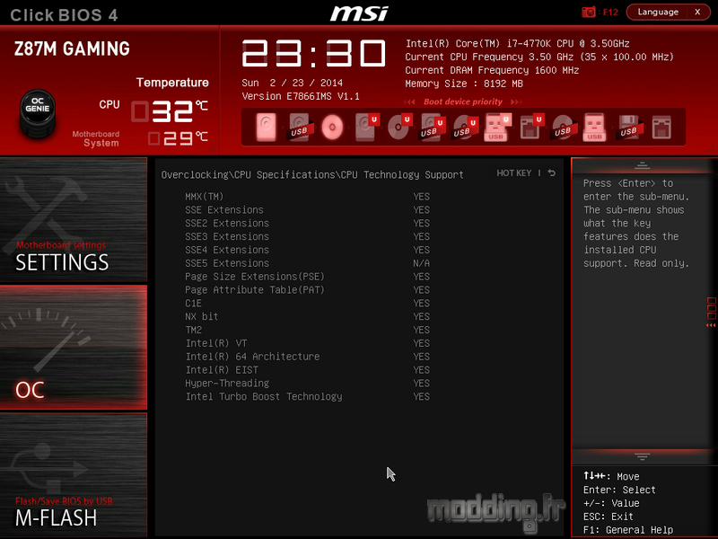Image resolution: width=718 pixels, height=539 pixels.
Task: Open the SETTINGS section
Action: (74, 219)
